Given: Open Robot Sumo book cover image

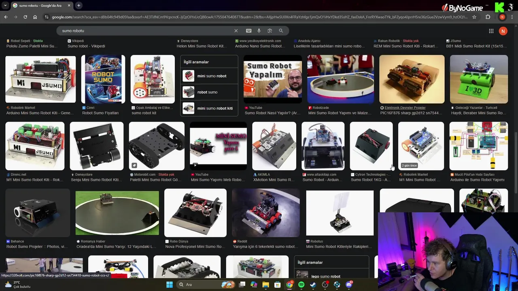Looking at the screenshot, I should point(103,79).
